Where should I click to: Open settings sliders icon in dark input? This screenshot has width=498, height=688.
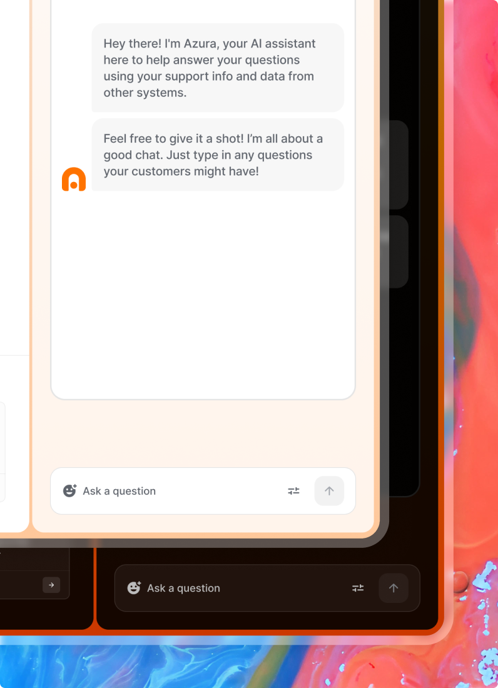358,588
